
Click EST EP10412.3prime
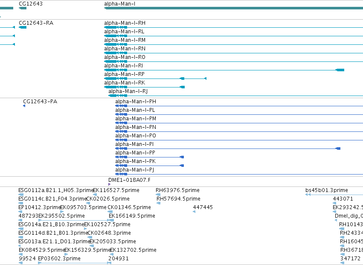(39, 207)
